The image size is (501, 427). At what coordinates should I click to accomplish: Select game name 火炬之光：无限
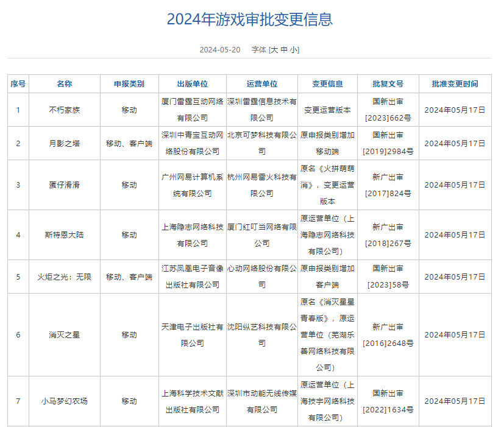(65, 277)
